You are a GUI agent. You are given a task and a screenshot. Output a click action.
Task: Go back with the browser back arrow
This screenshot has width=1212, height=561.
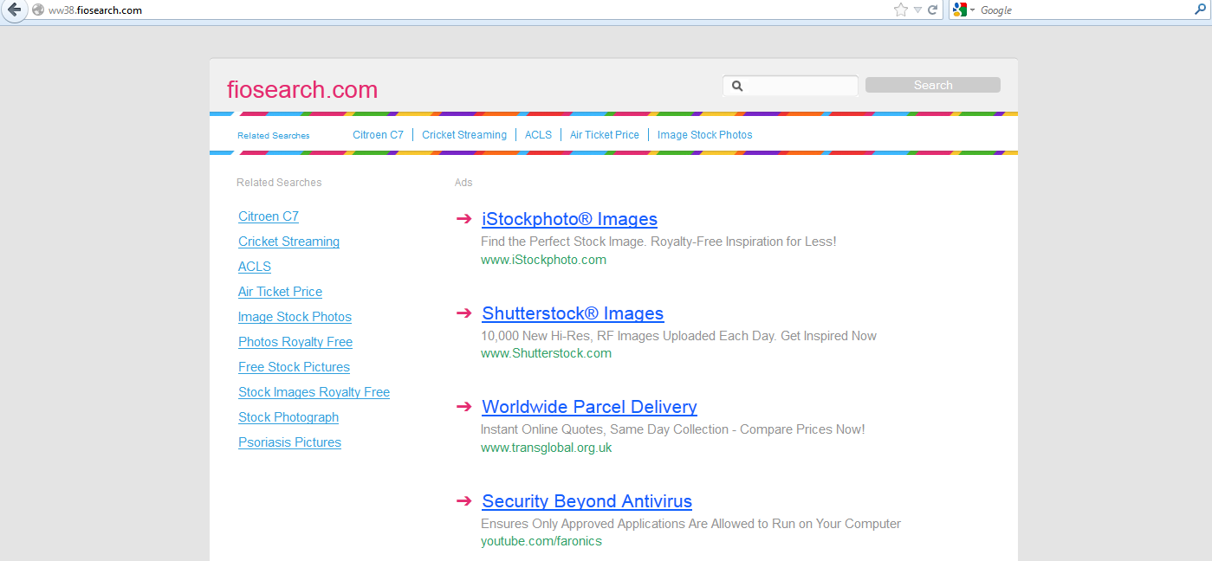(x=14, y=10)
